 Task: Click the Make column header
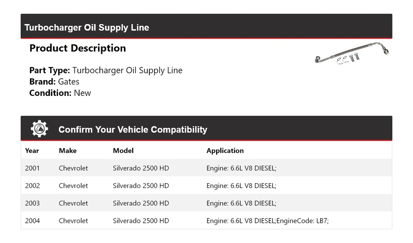[68, 151]
